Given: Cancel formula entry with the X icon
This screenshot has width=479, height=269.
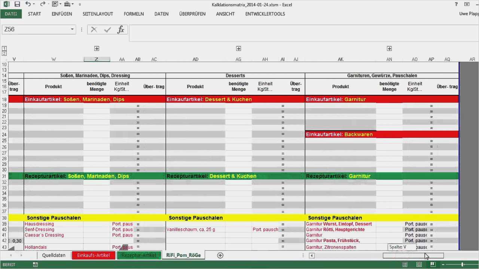Looking at the screenshot, I should [x=94, y=30].
